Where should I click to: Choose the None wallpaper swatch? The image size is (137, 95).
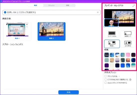(x=107, y=55)
